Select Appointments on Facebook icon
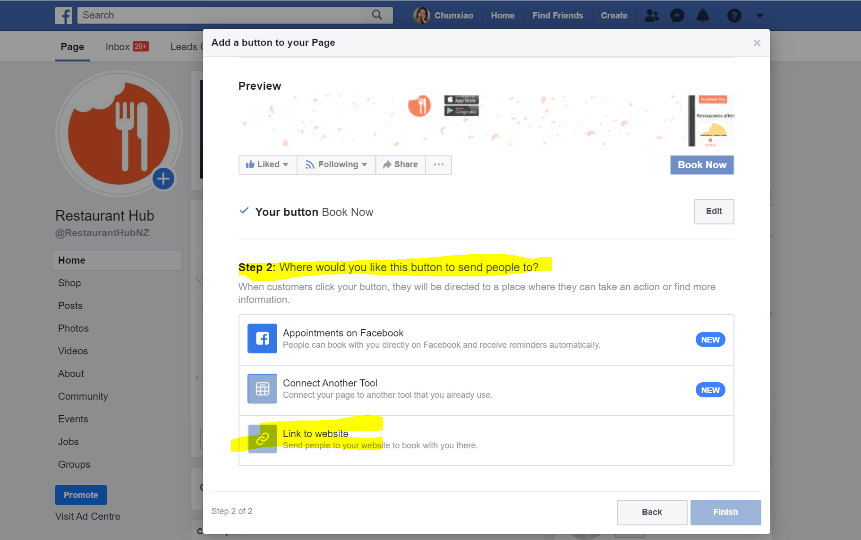Image resolution: width=861 pixels, height=540 pixels. point(262,338)
